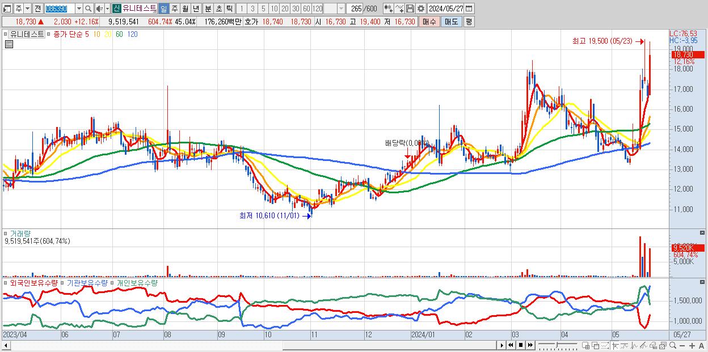Click the candle count field showing 265
The height and width of the screenshot is (352, 708).
pyautogui.click(x=355, y=9)
